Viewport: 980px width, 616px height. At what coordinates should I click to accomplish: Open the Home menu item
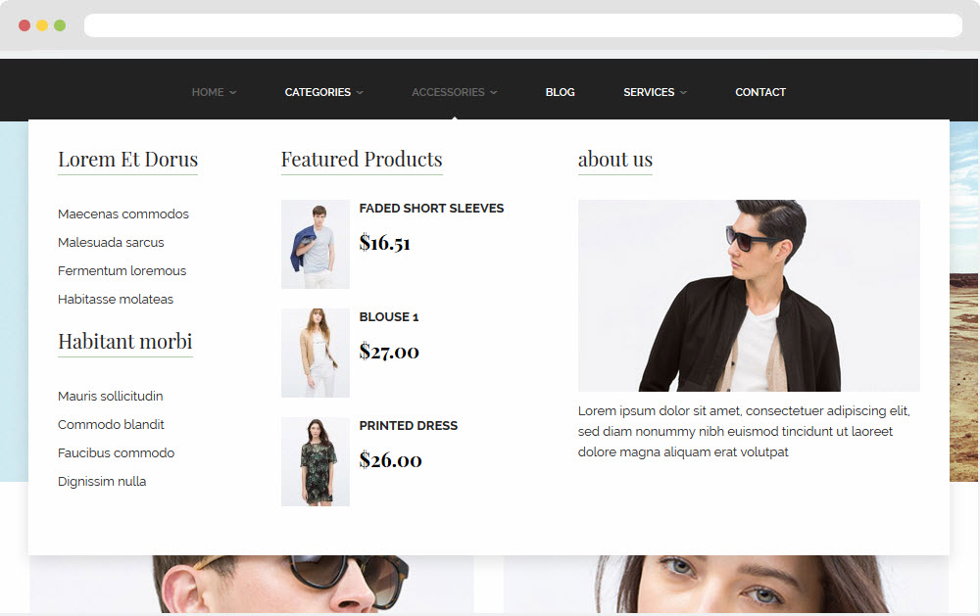click(x=208, y=92)
